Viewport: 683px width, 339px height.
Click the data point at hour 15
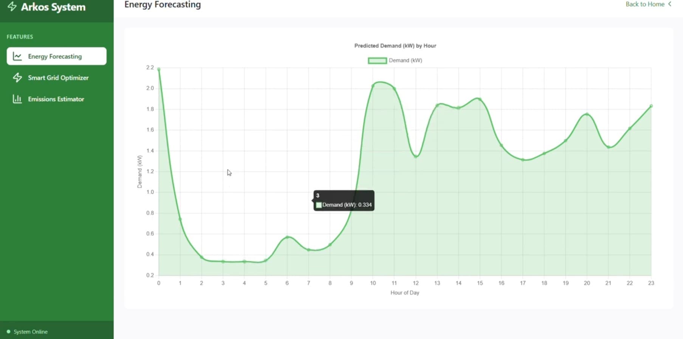(480, 99)
